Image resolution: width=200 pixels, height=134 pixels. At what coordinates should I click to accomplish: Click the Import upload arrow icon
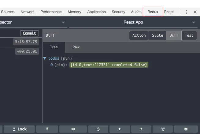click(x=120, y=129)
